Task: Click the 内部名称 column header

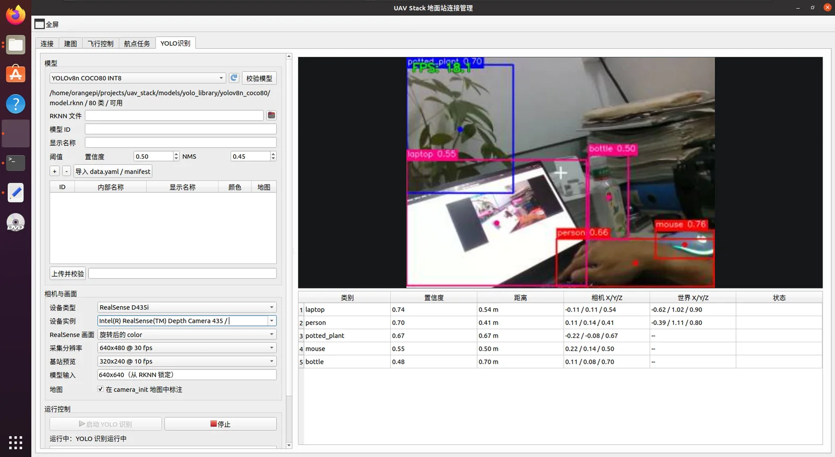Action: pyautogui.click(x=111, y=187)
